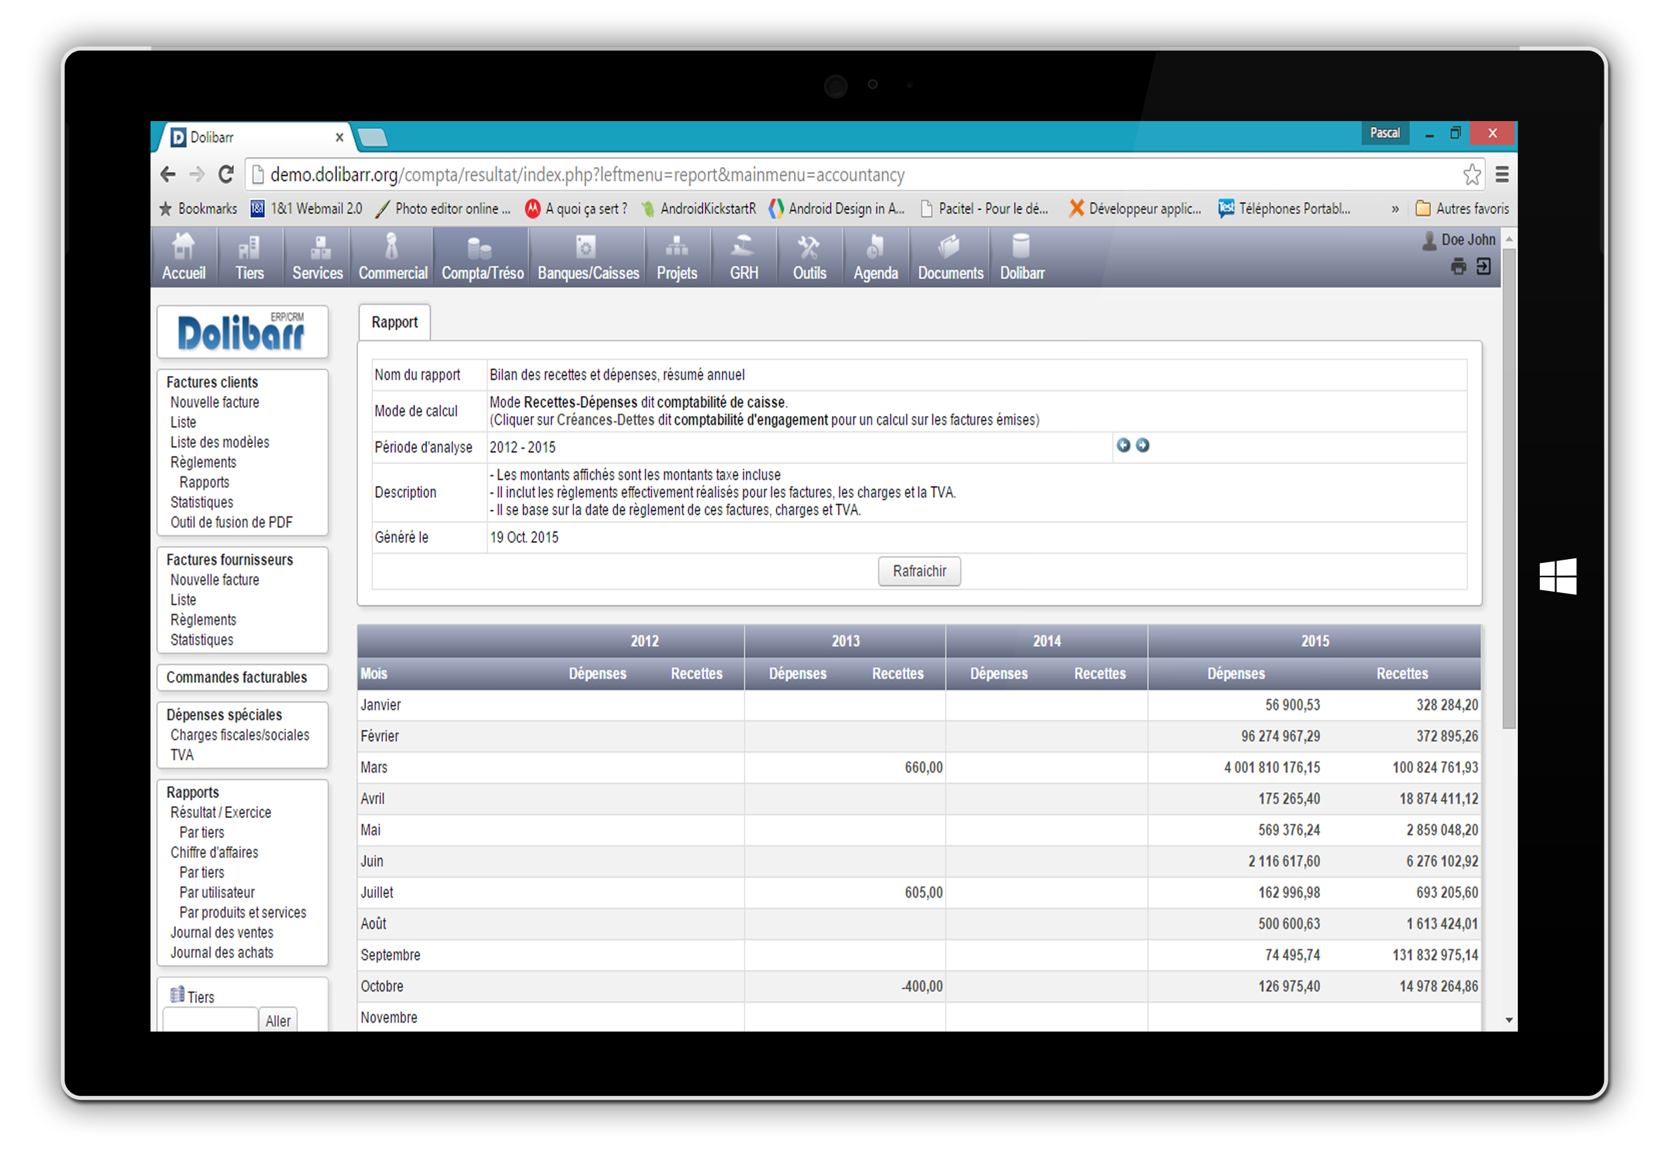The width and height of the screenshot is (1665, 1164).
Task: Open Autres favoris bookmarks folder
Action: click(1463, 210)
